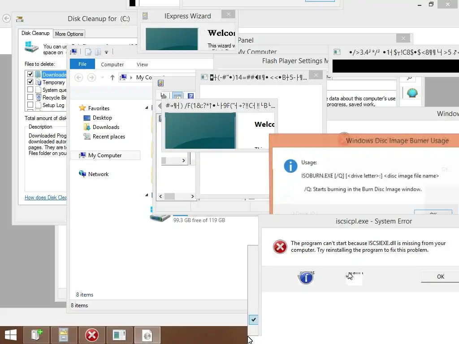Click the shell icon in right panel
Image resolution: width=459 pixels, height=344 pixels.
tap(412, 93)
